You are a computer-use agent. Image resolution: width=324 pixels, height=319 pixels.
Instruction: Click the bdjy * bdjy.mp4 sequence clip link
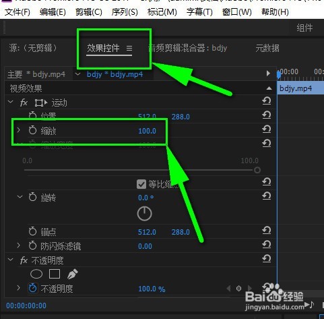pyautogui.click(x=115, y=74)
